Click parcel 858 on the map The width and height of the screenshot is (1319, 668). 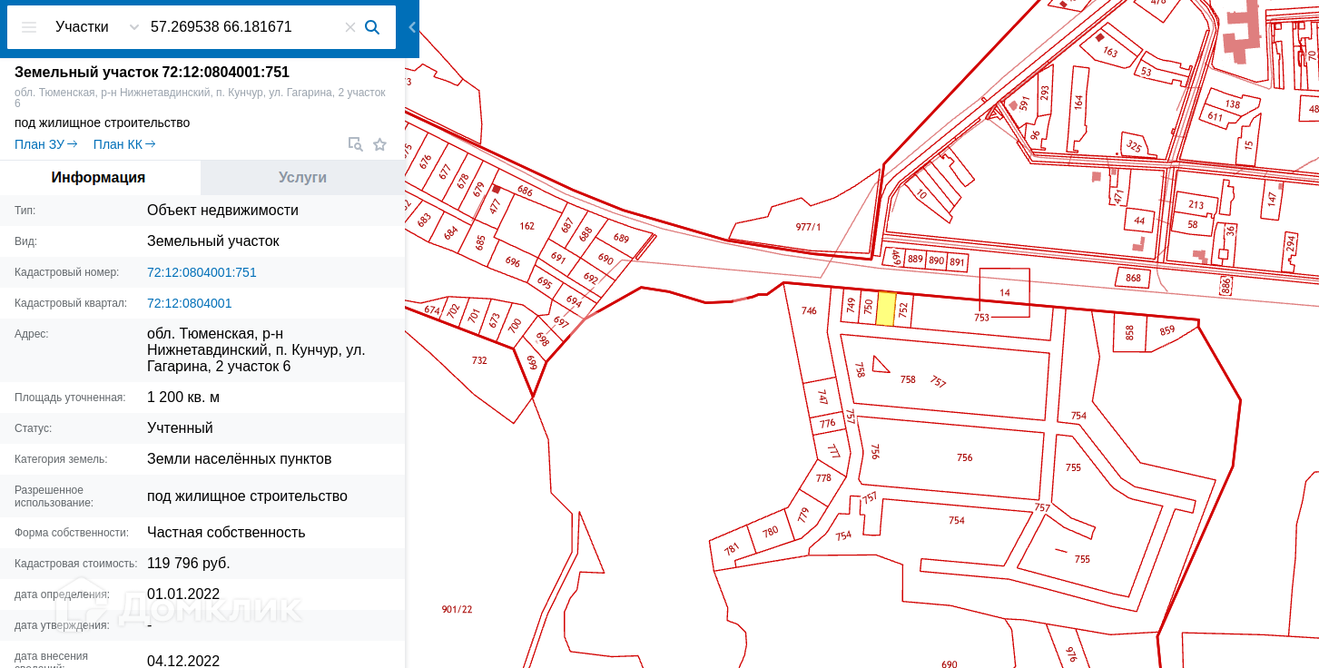point(1130,332)
